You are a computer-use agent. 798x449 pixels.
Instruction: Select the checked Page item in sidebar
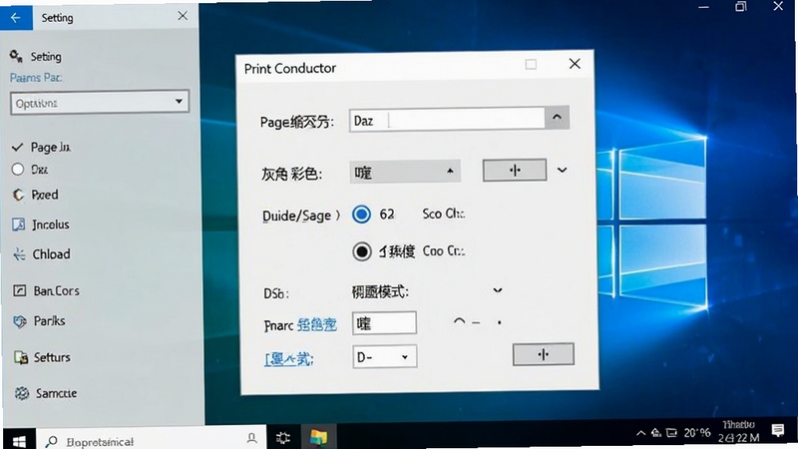tap(41, 147)
